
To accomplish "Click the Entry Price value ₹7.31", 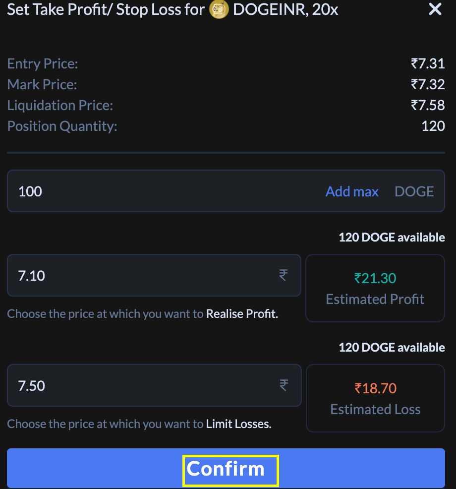I will (x=428, y=63).
